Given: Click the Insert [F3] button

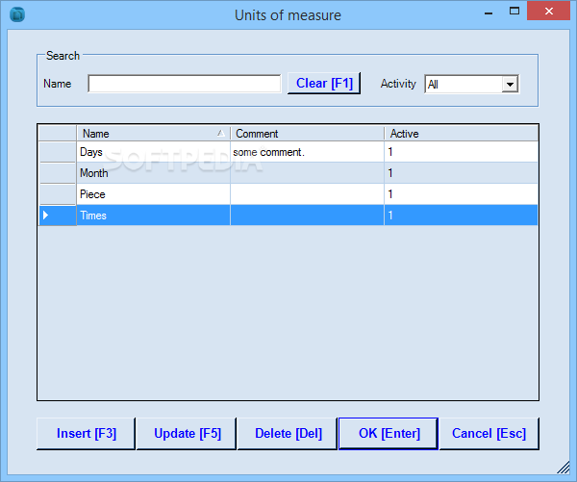Looking at the screenshot, I should point(87,433).
